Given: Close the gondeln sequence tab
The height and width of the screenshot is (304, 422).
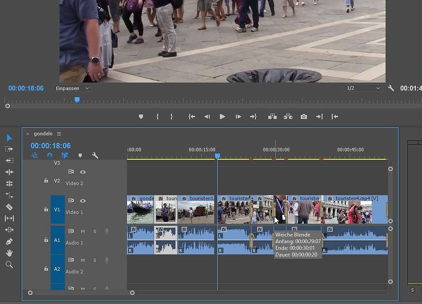Looking at the screenshot, I should pyautogui.click(x=28, y=134).
